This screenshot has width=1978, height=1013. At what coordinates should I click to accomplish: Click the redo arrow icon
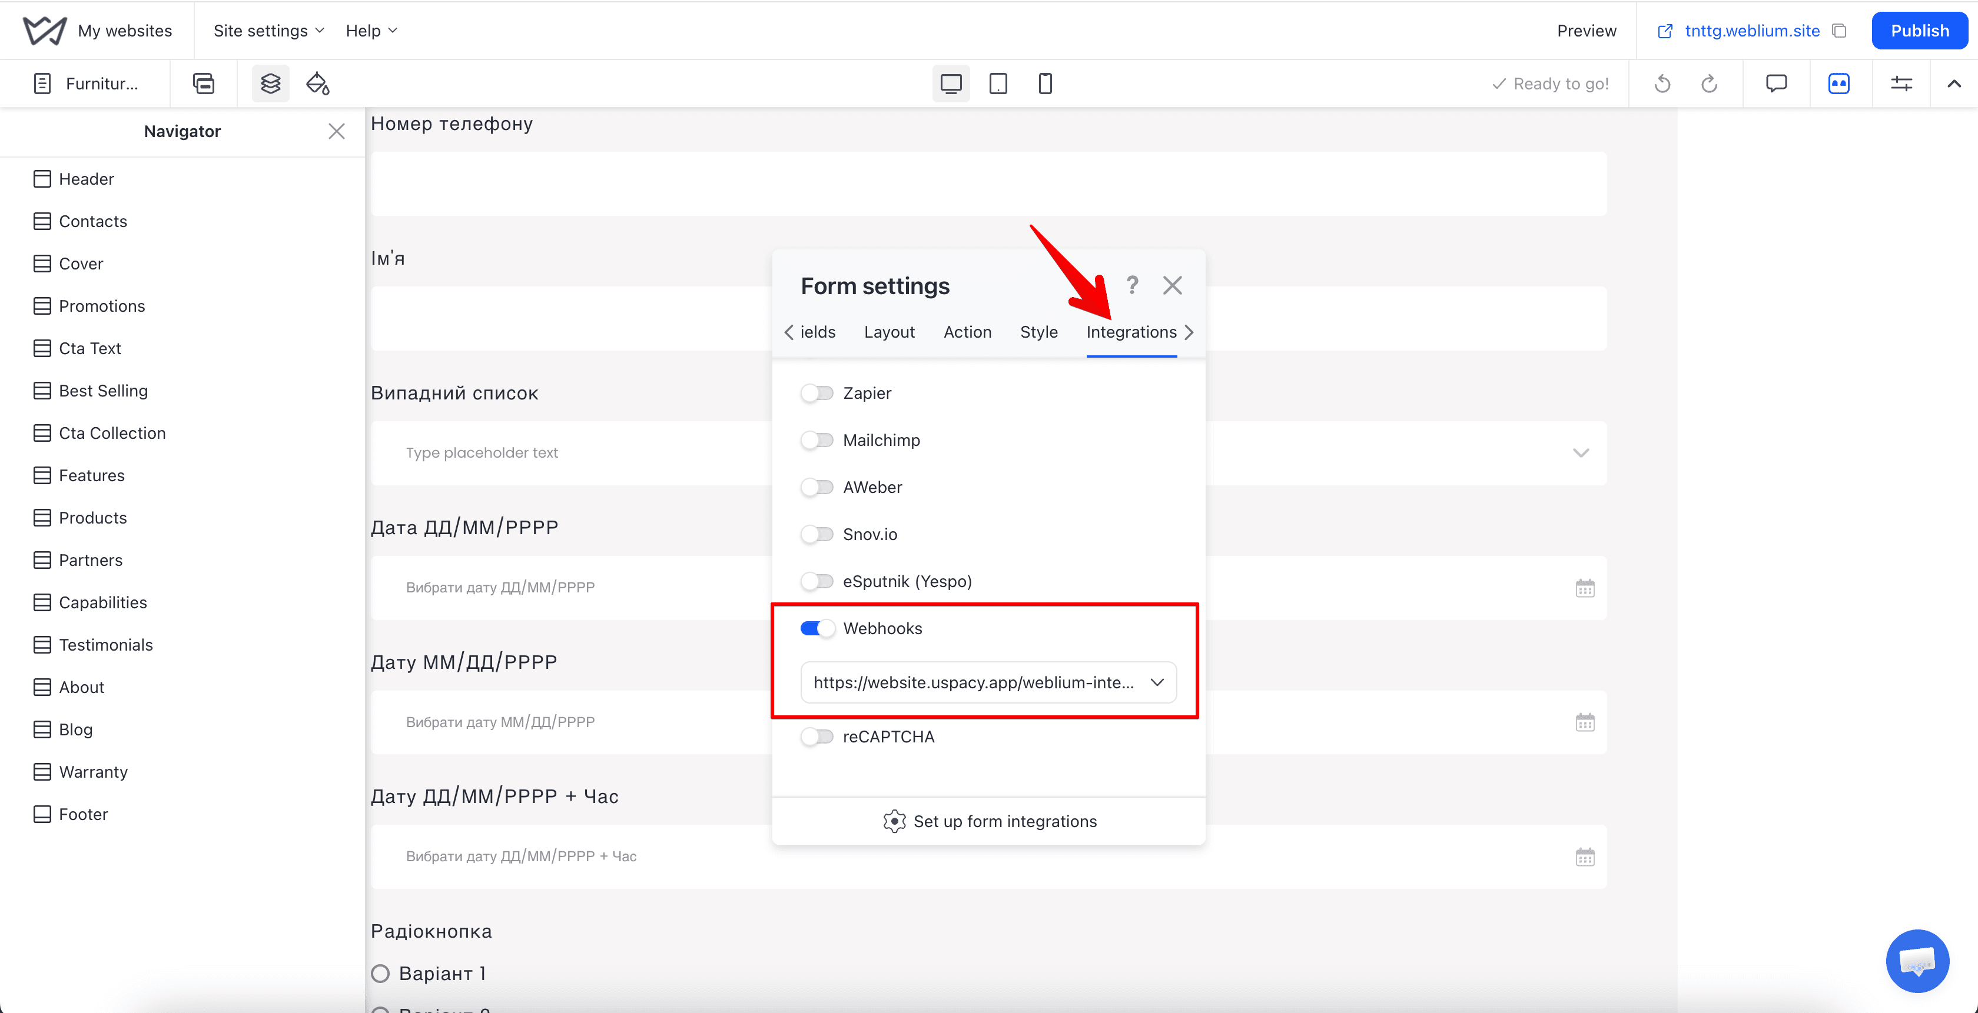pyautogui.click(x=1709, y=84)
